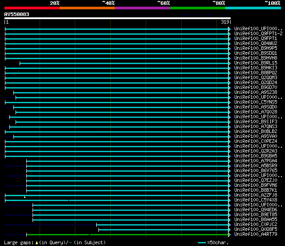
Task: Select the UniRef100_B8AA55 label
Action: point(256,220)
